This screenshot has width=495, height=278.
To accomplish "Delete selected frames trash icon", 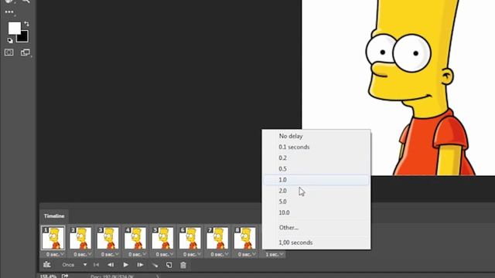I will pos(183,265).
